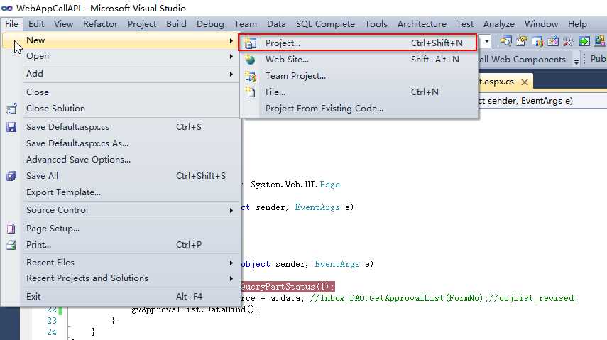Click the rightmost partially visible toolbar icon

tap(600, 41)
